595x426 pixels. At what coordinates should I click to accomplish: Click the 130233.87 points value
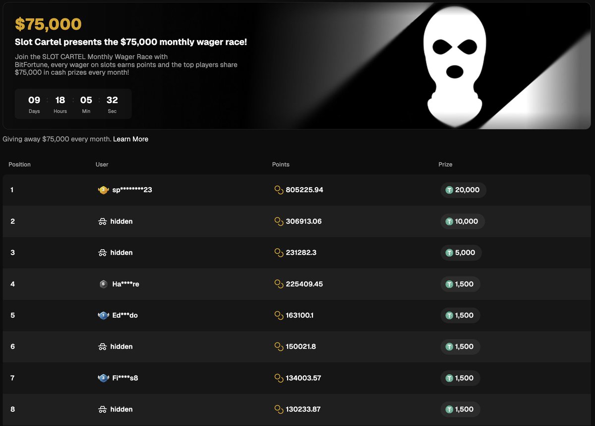303,410
